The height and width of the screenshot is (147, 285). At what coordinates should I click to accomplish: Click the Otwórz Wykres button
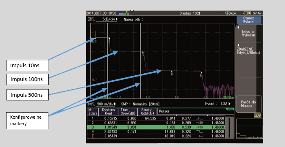[x=249, y=20]
